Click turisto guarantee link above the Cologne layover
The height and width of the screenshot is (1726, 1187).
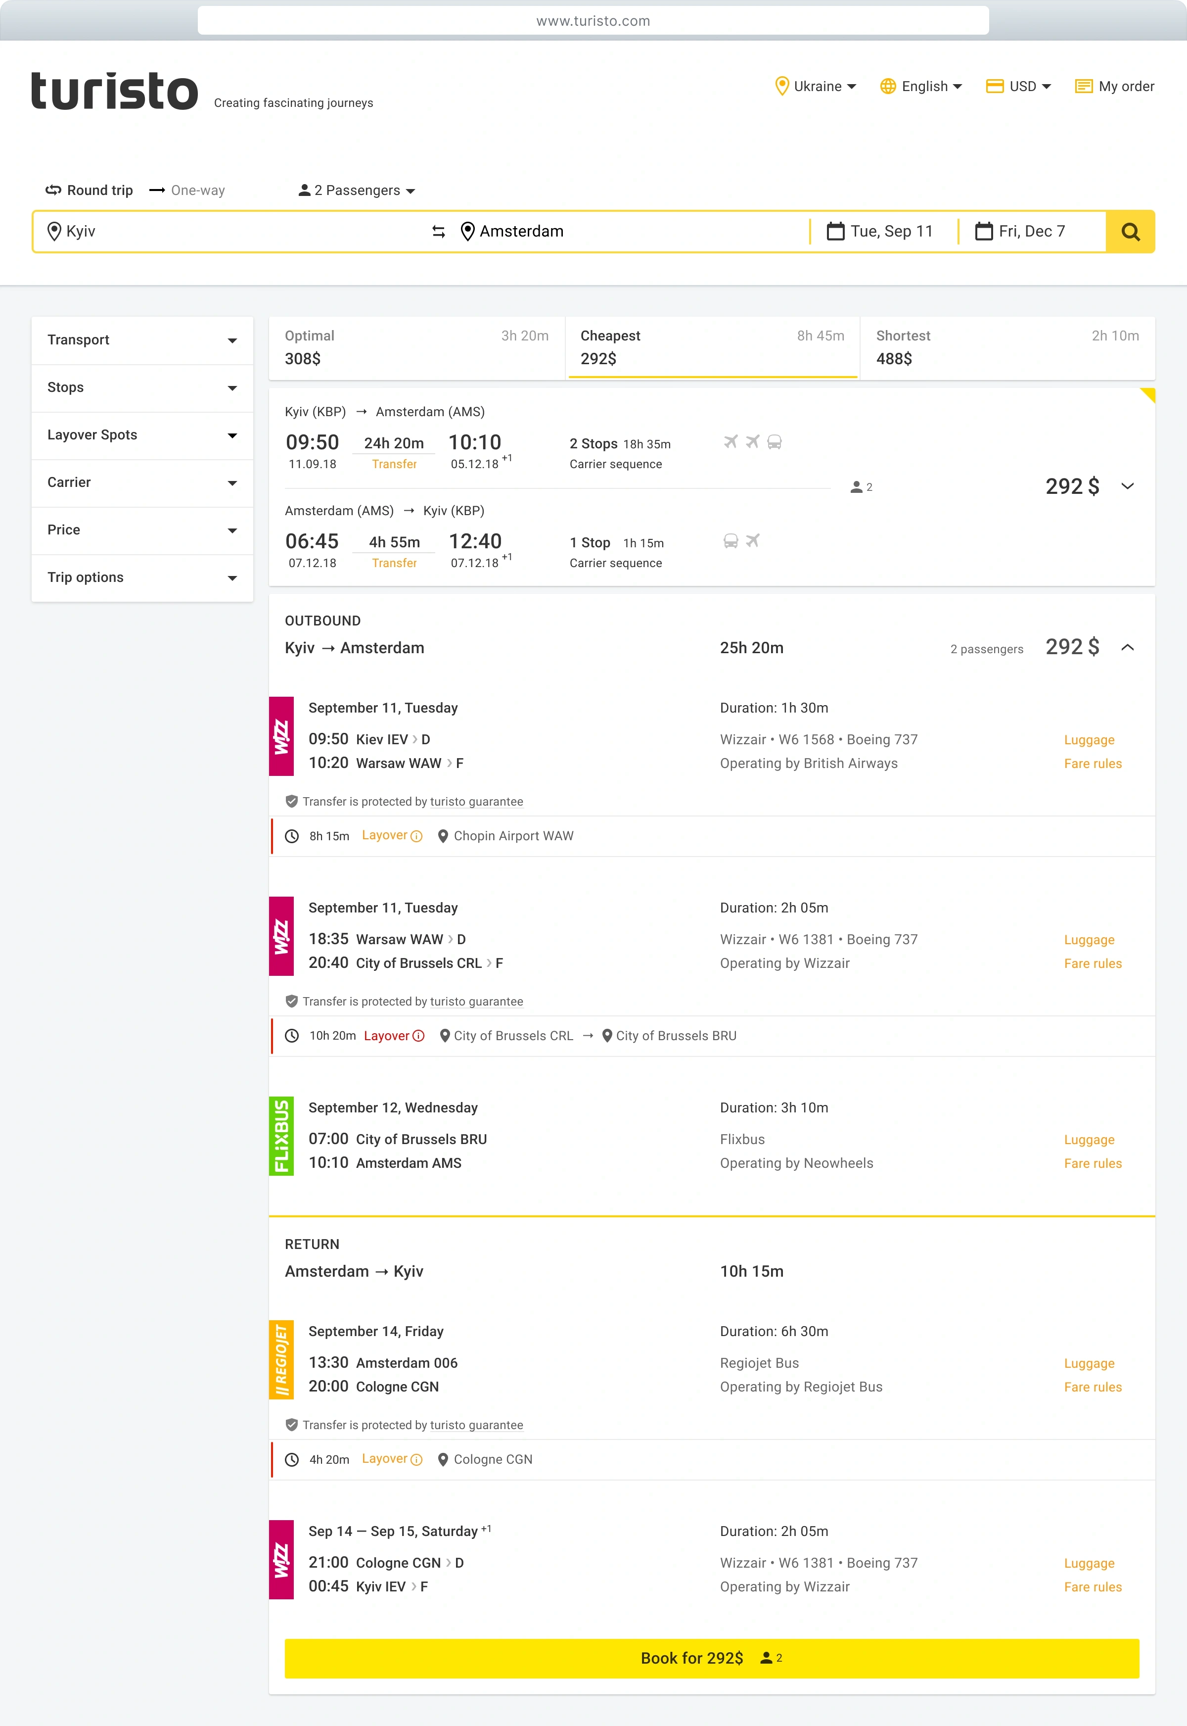(476, 1426)
